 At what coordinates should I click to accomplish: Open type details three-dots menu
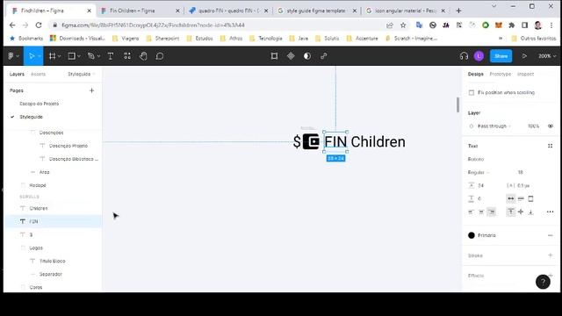[551, 212]
